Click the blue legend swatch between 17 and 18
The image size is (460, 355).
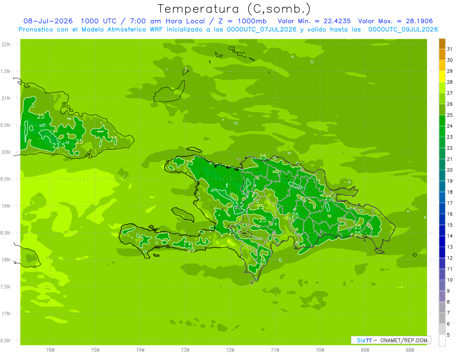tap(442, 198)
